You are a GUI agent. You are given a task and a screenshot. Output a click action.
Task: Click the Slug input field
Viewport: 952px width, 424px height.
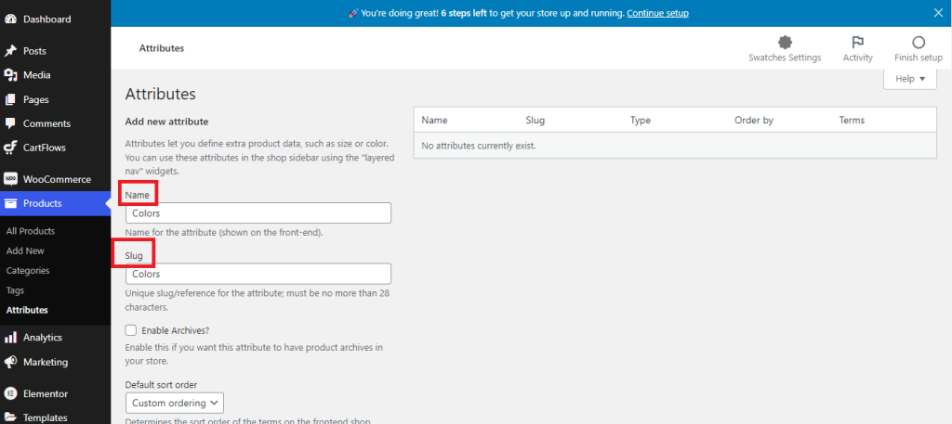[258, 274]
